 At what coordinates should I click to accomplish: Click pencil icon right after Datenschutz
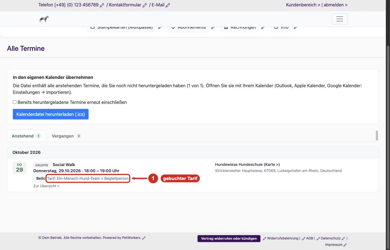(x=343, y=238)
